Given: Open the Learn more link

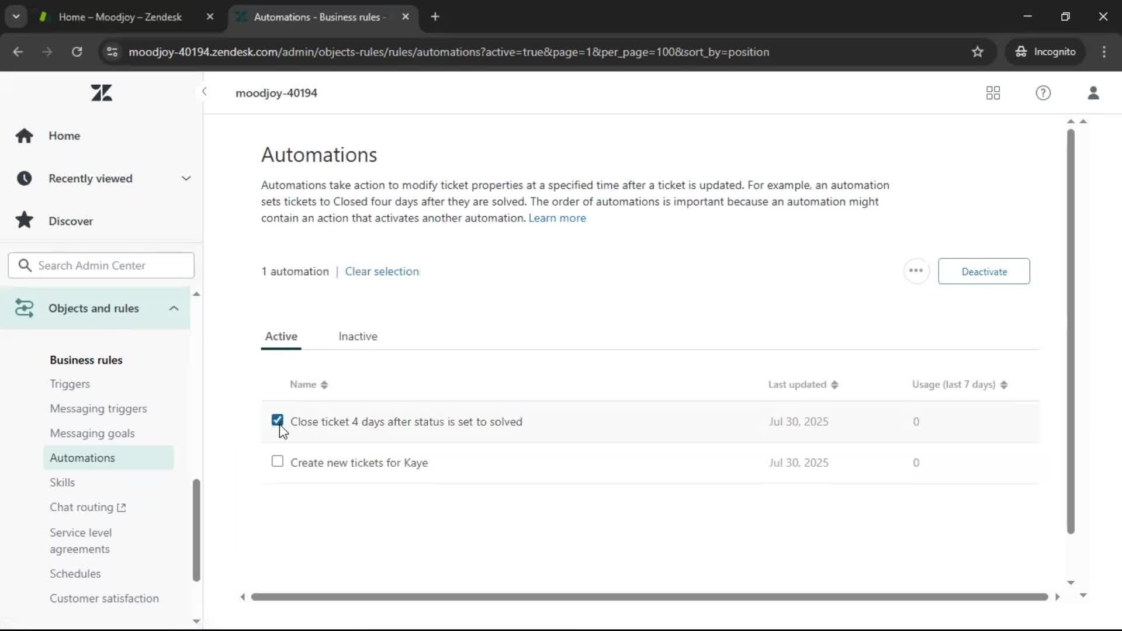Looking at the screenshot, I should pyautogui.click(x=557, y=218).
